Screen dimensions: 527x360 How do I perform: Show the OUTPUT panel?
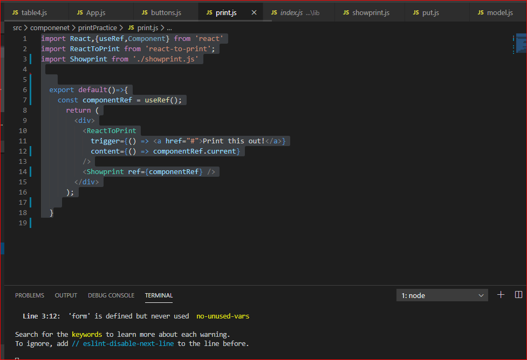point(66,295)
